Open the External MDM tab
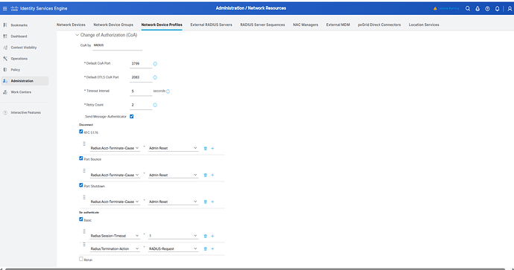 pos(338,25)
